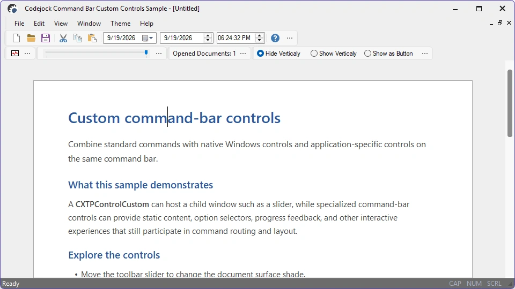515x289 pixels.
Task: Expand radio options toolbar overflow
Action: [x=425, y=54]
